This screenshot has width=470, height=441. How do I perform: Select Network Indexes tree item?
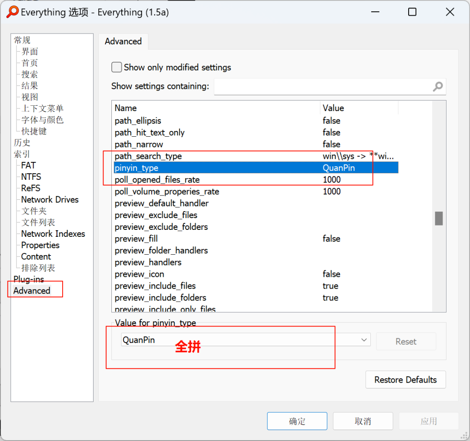click(x=53, y=234)
